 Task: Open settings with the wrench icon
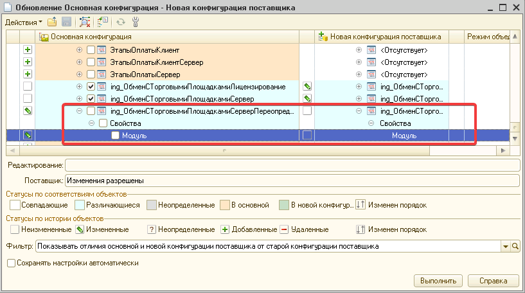click(135, 22)
